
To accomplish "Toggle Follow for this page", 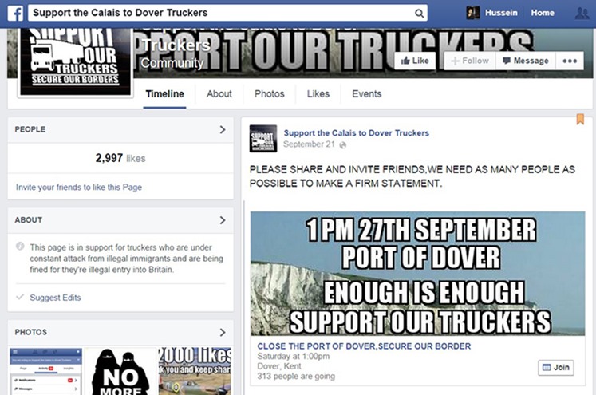I will 470,61.
